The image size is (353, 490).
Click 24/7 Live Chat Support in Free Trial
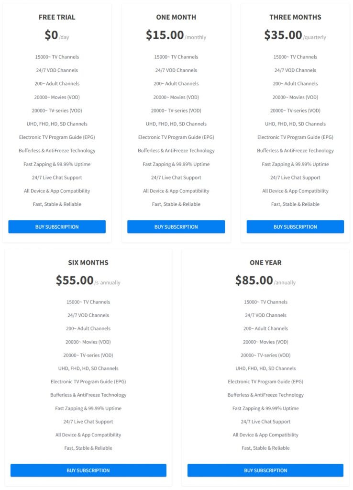point(57,178)
